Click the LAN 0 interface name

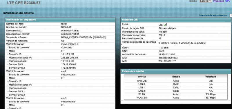[x=142, y=84]
